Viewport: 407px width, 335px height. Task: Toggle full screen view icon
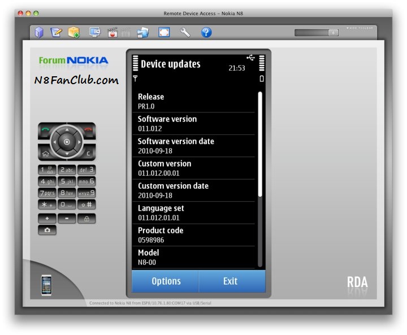pyautogui.click(x=164, y=32)
